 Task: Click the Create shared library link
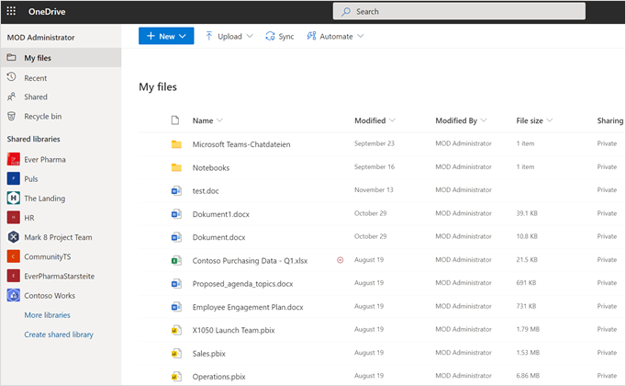coord(59,335)
